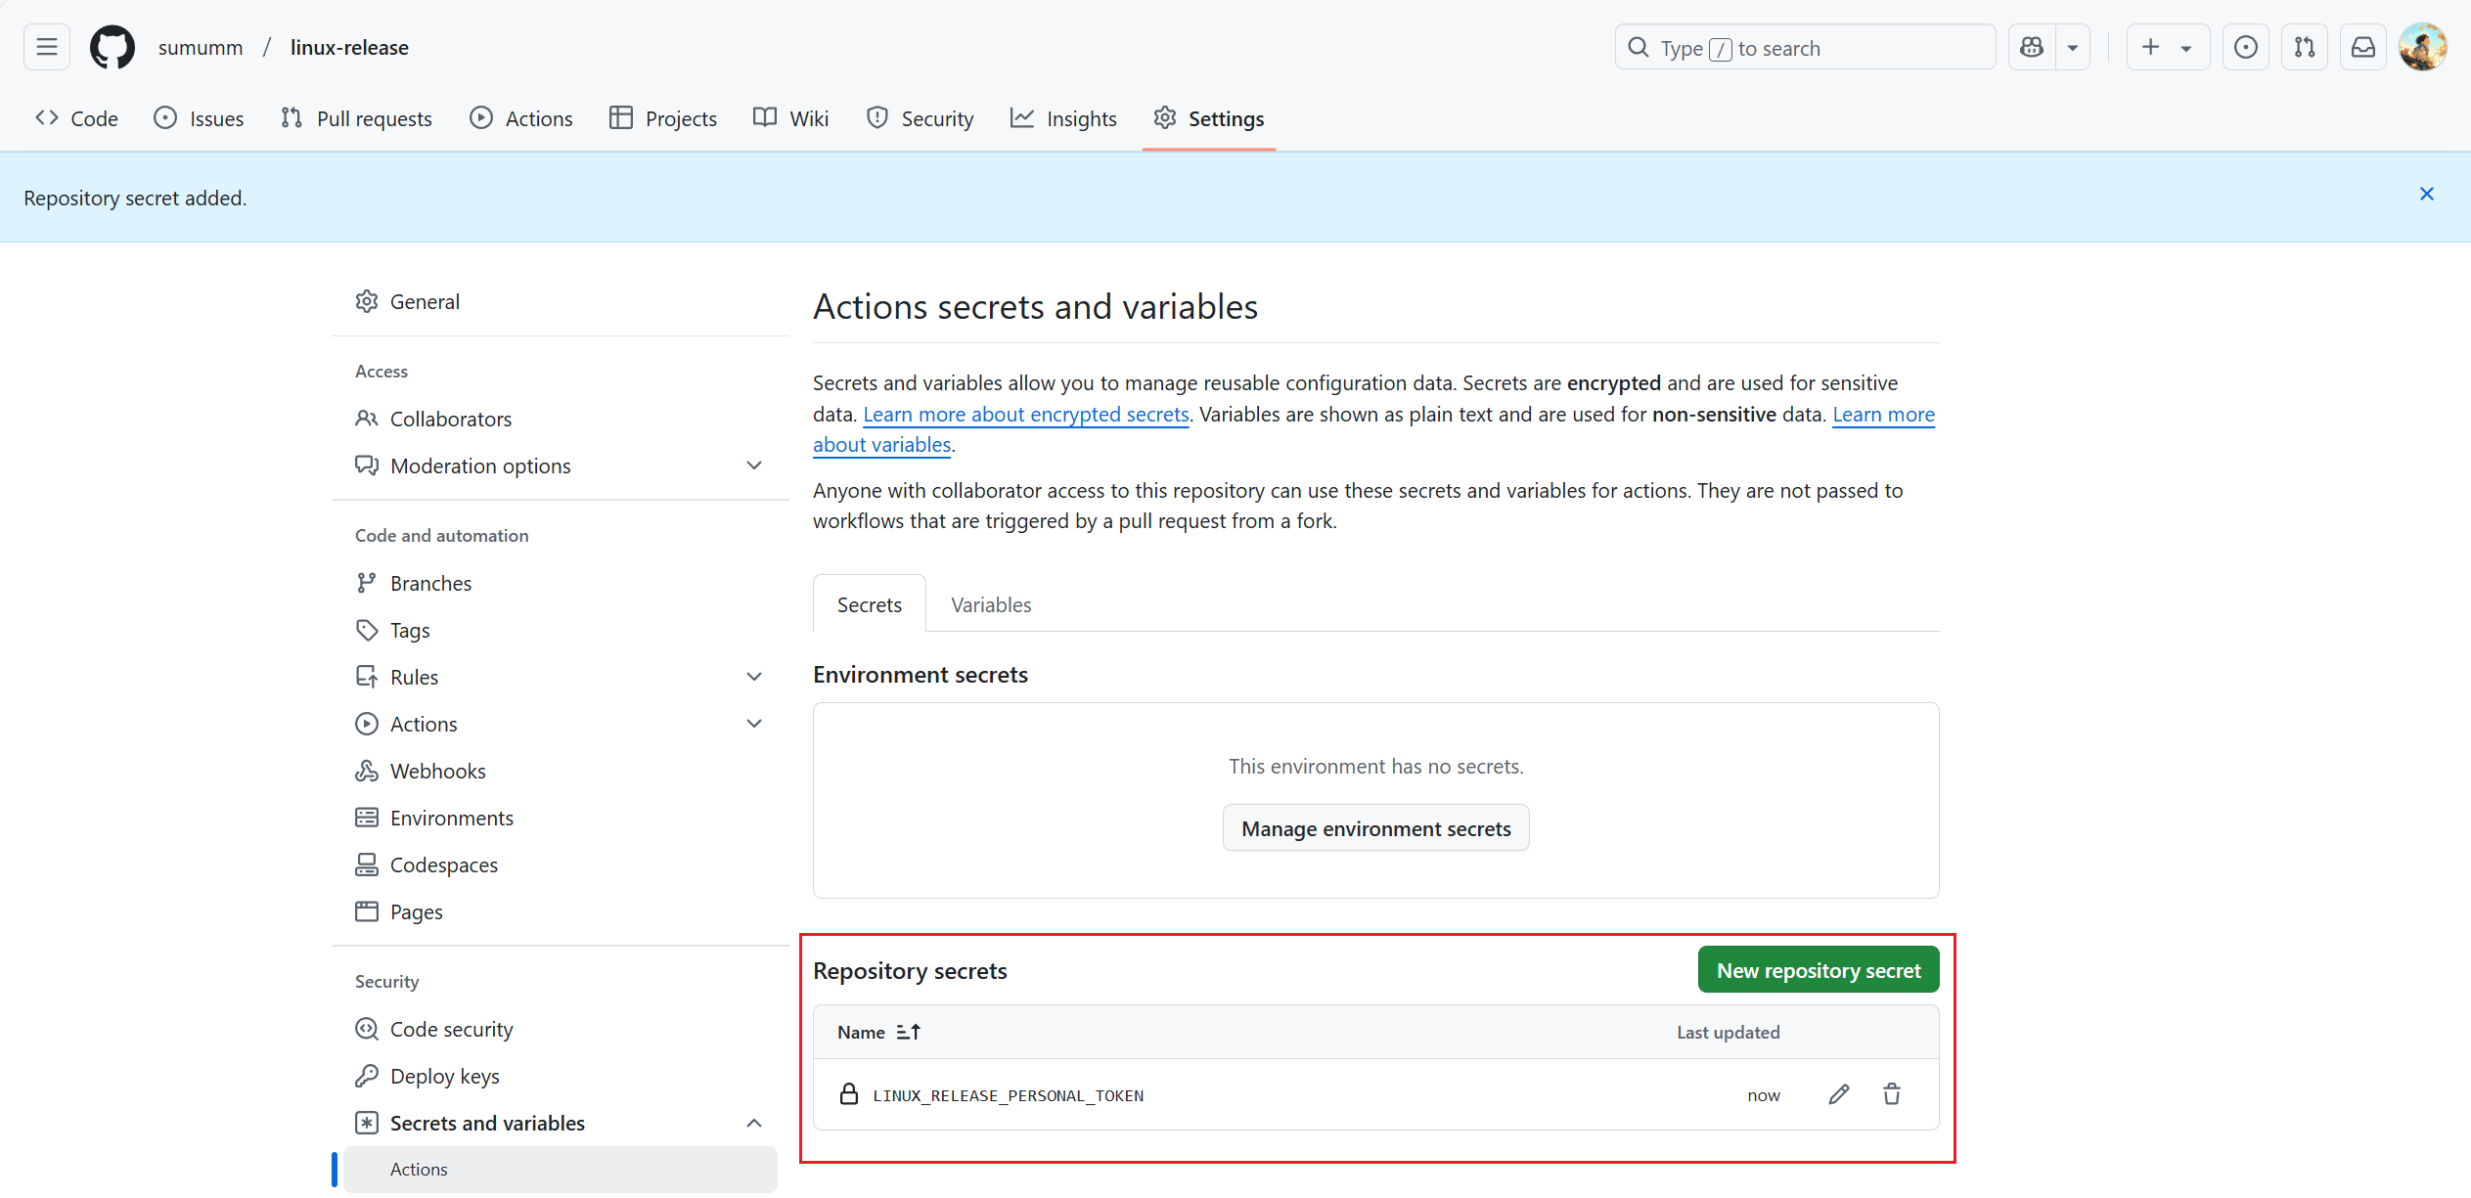Open the notifications inbox icon
Viewport: 2471px width, 1198px height.
click(x=2362, y=47)
